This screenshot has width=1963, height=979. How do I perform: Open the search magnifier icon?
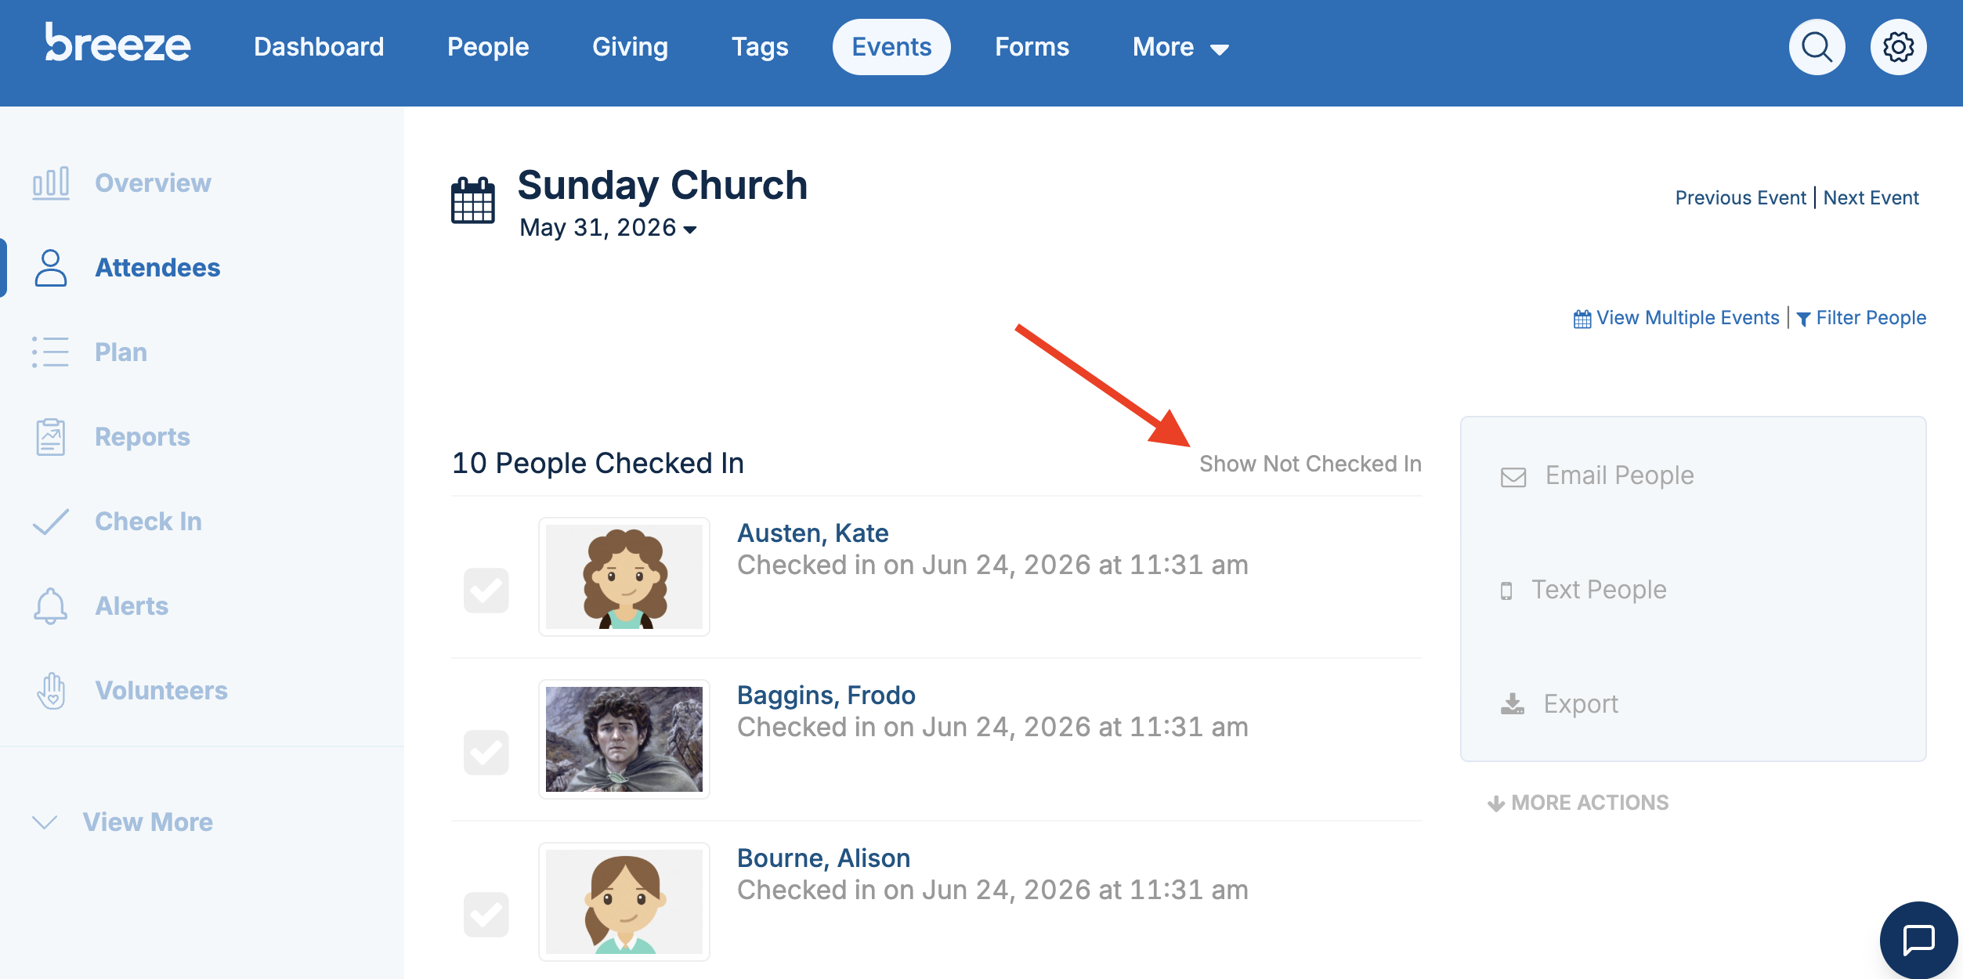coord(1817,47)
